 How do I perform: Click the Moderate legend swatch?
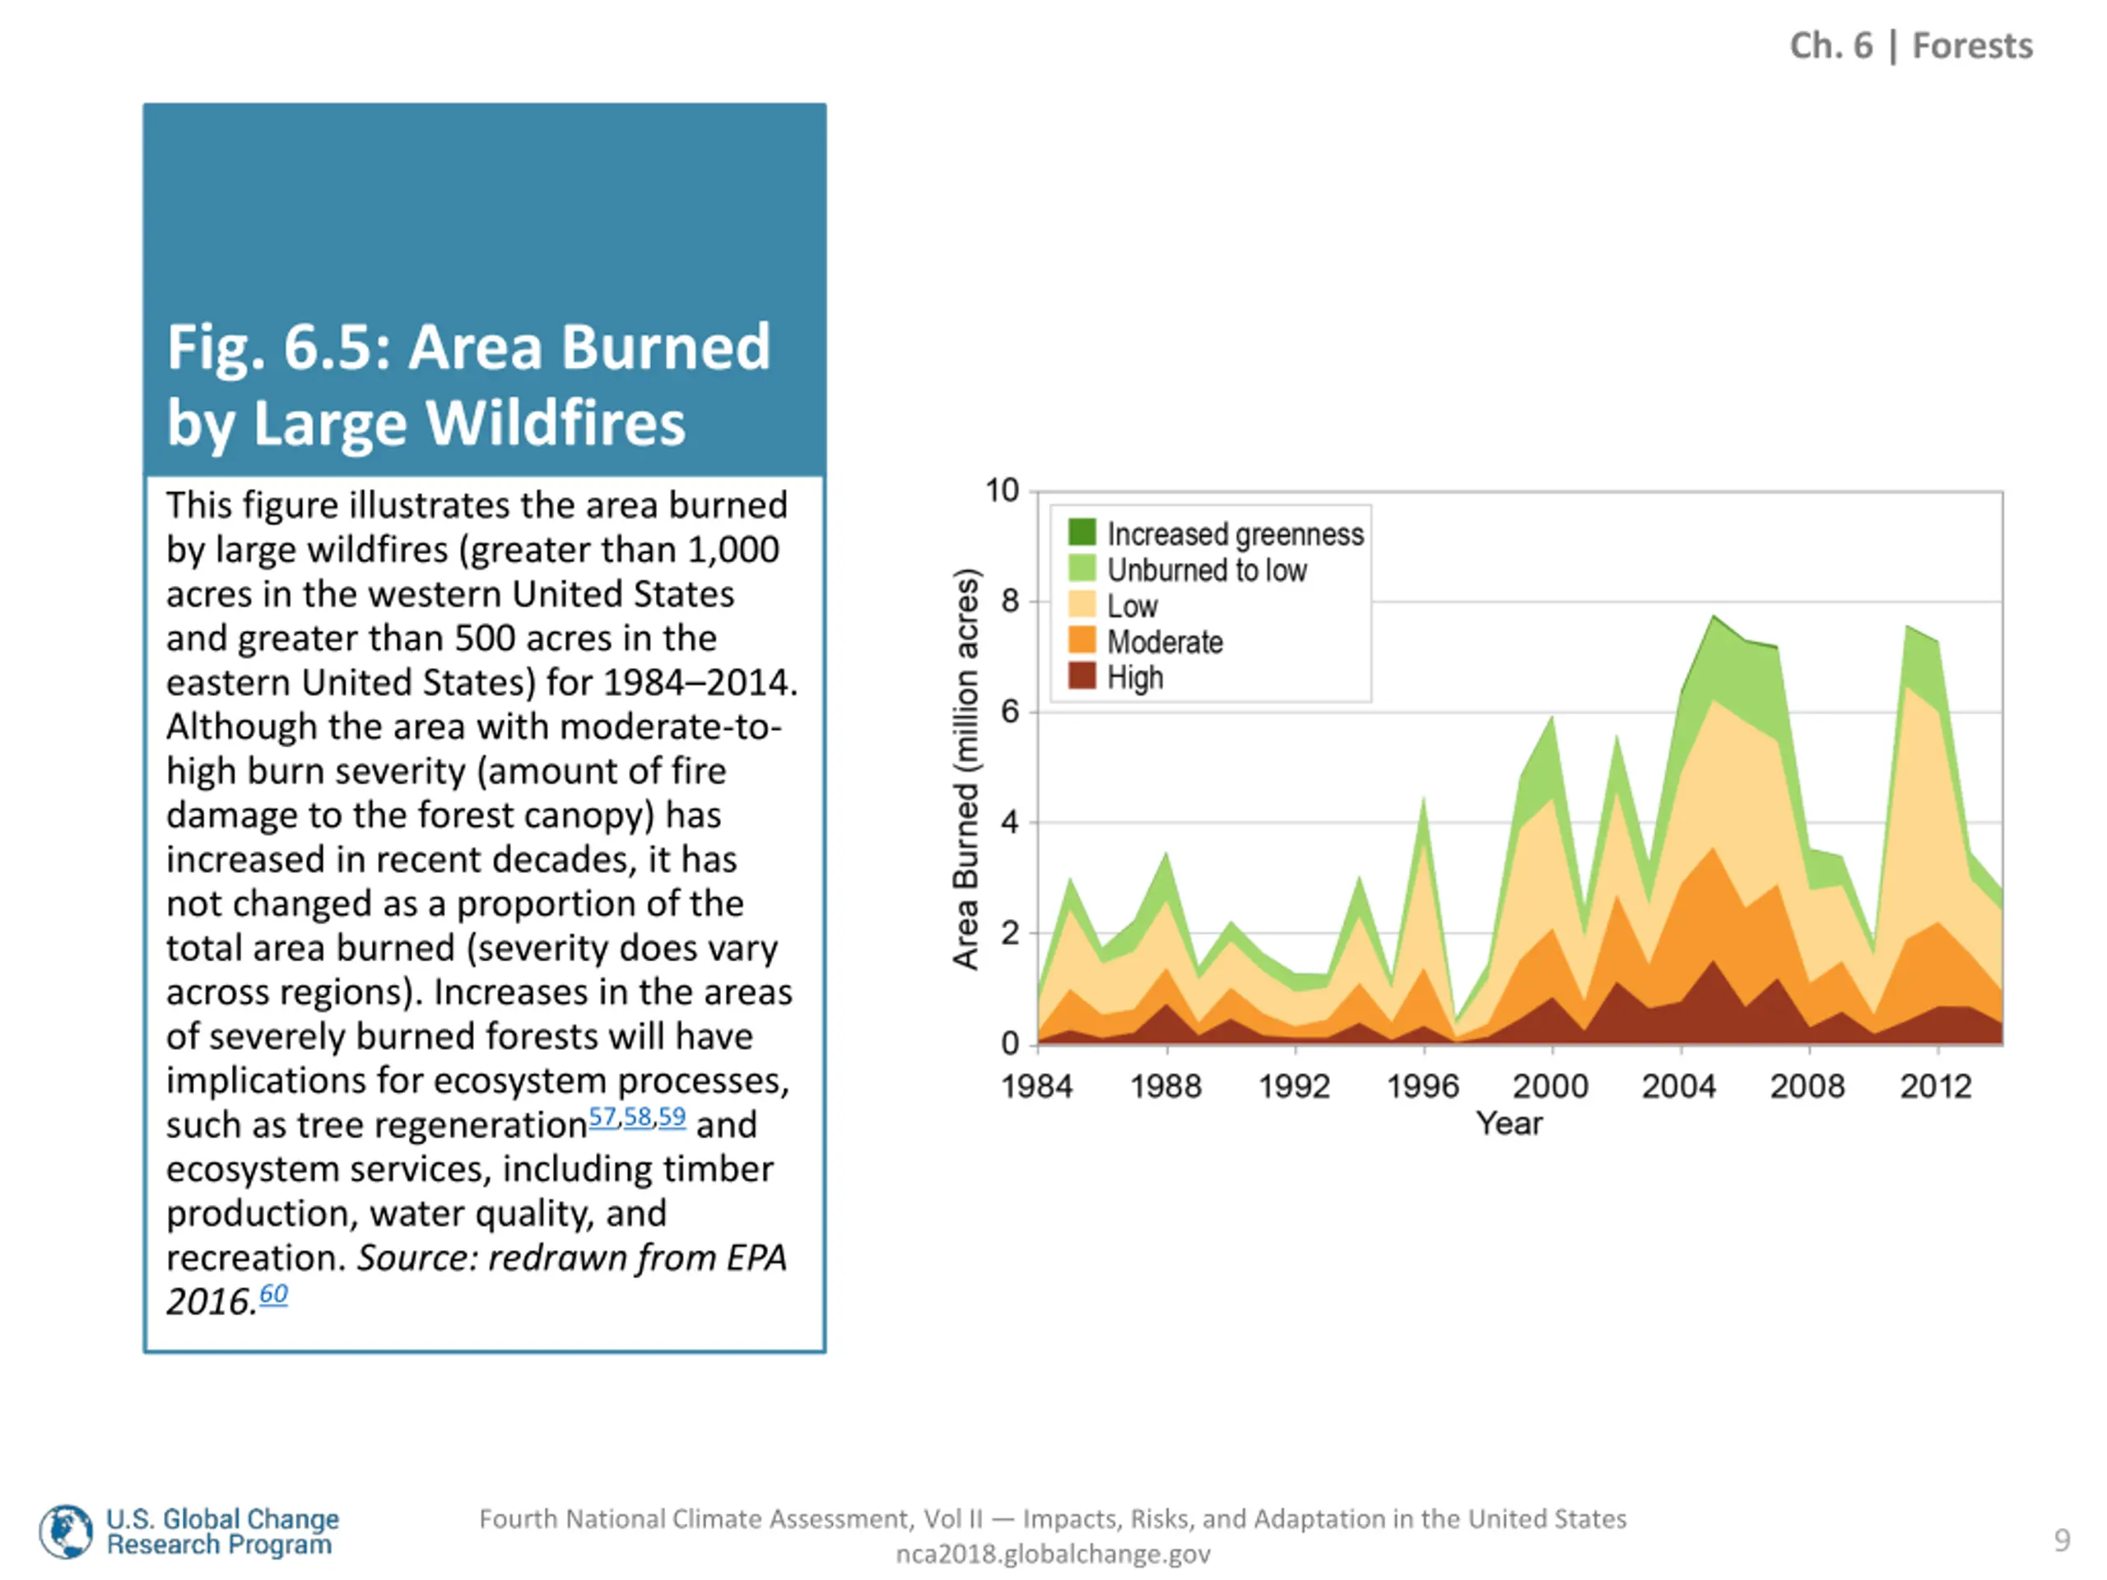tap(1082, 640)
